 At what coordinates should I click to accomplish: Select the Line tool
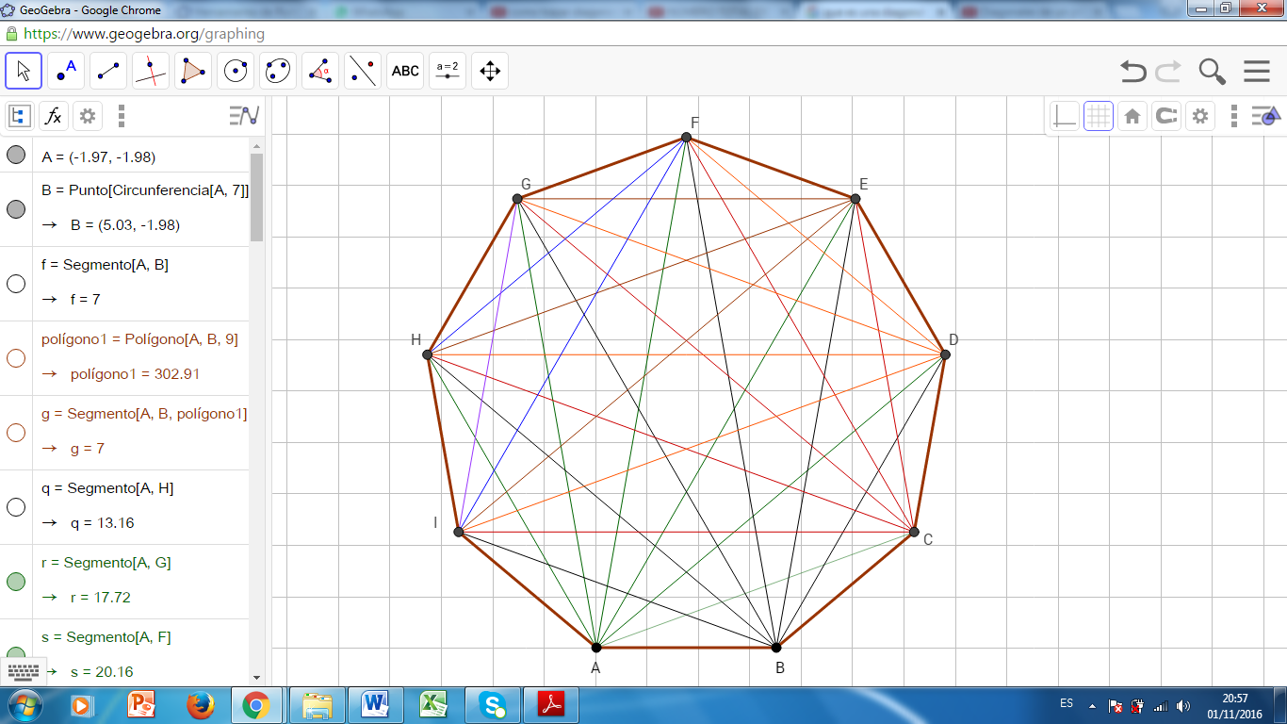pos(107,71)
